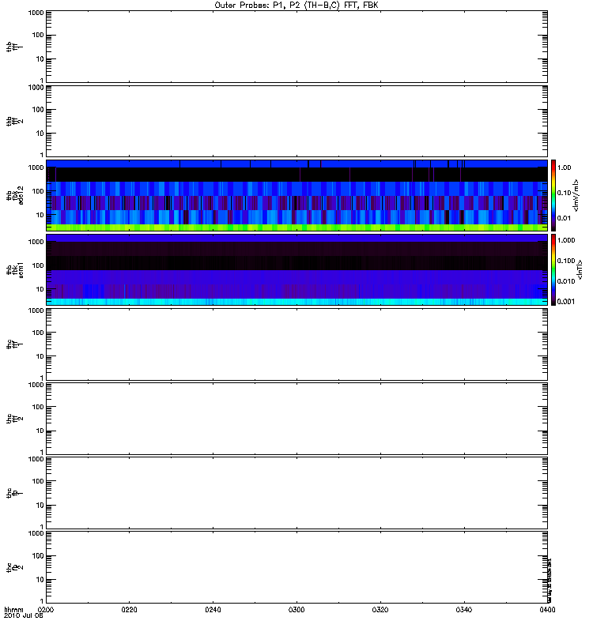Image resolution: width=593 pixels, height=632 pixels.
Task: Click the '0400' time axis label
Action: pyautogui.click(x=547, y=609)
